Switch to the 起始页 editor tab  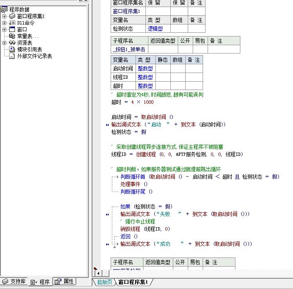coord(104,282)
